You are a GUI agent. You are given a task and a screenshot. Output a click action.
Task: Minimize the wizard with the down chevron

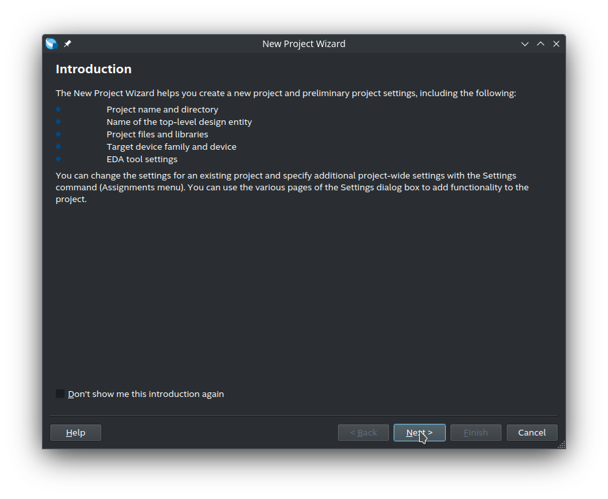(x=524, y=44)
